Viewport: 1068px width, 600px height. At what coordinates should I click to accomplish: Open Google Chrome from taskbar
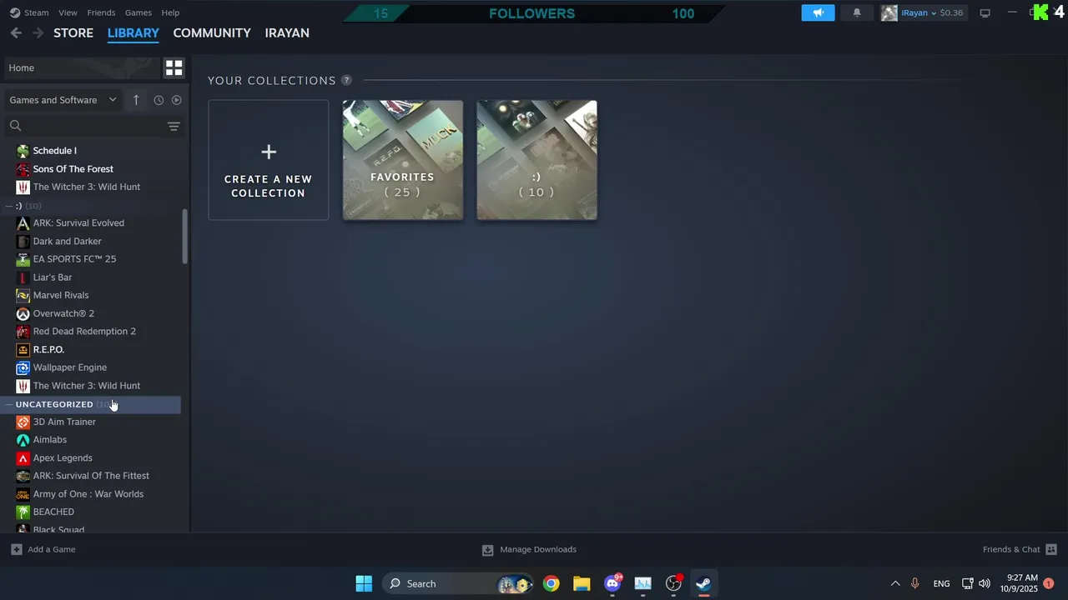[x=551, y=583]
